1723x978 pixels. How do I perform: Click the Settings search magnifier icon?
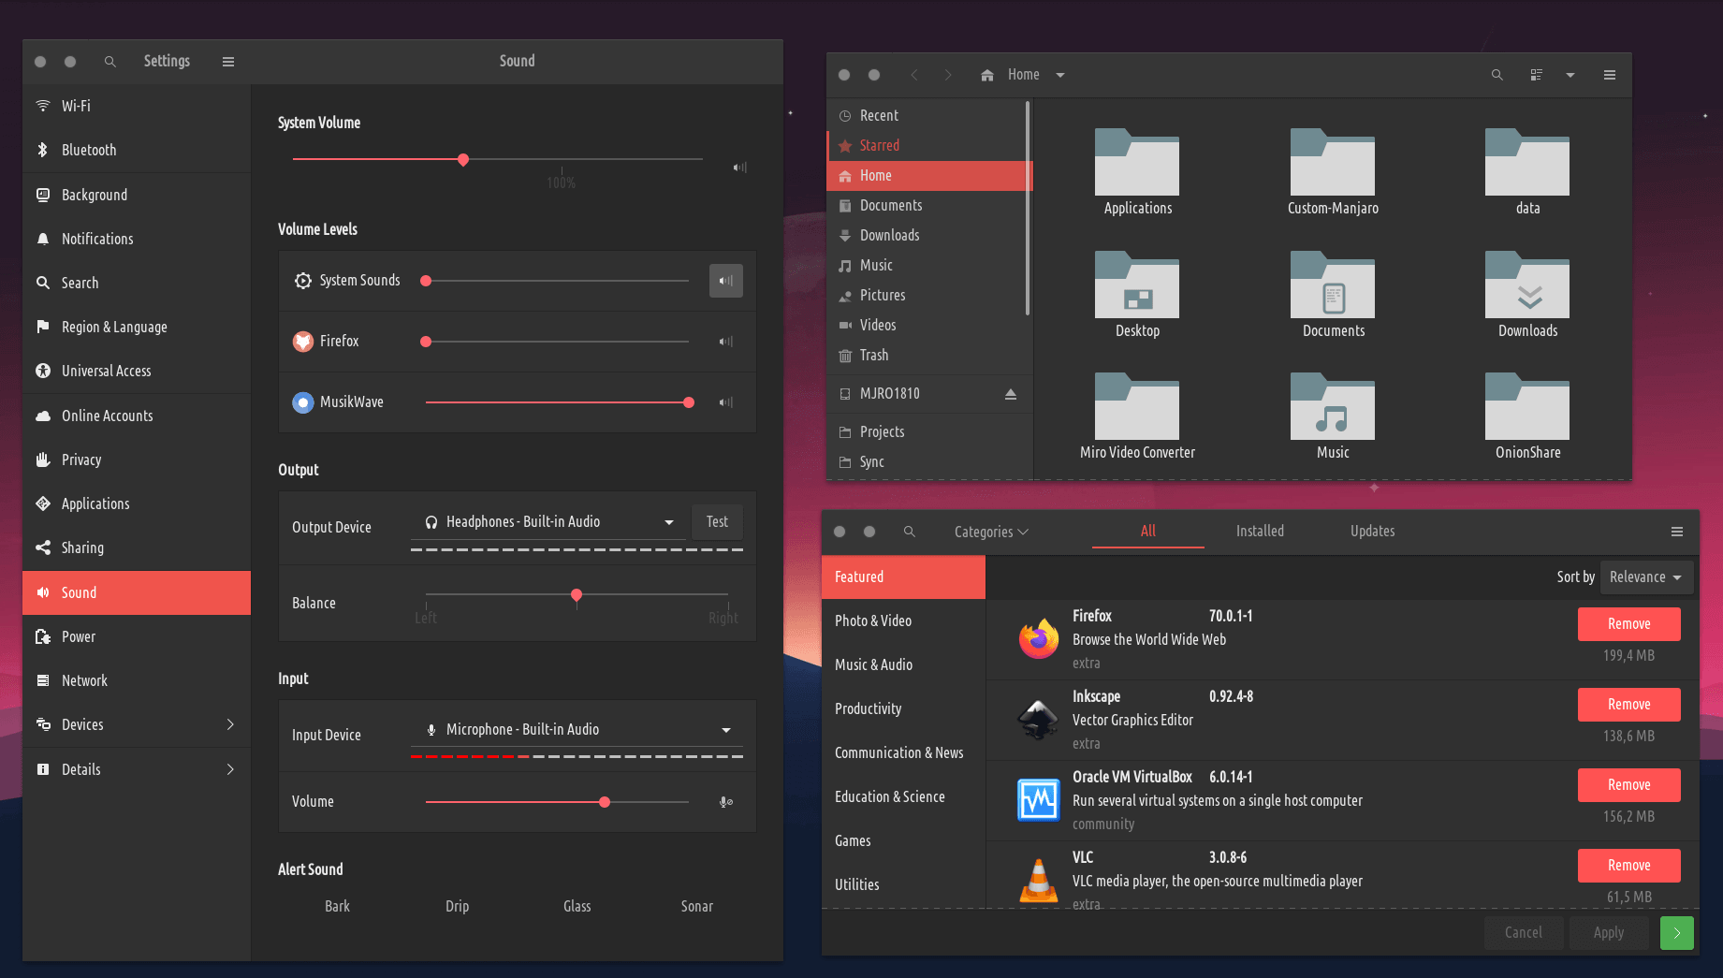[x=110, y=62]
